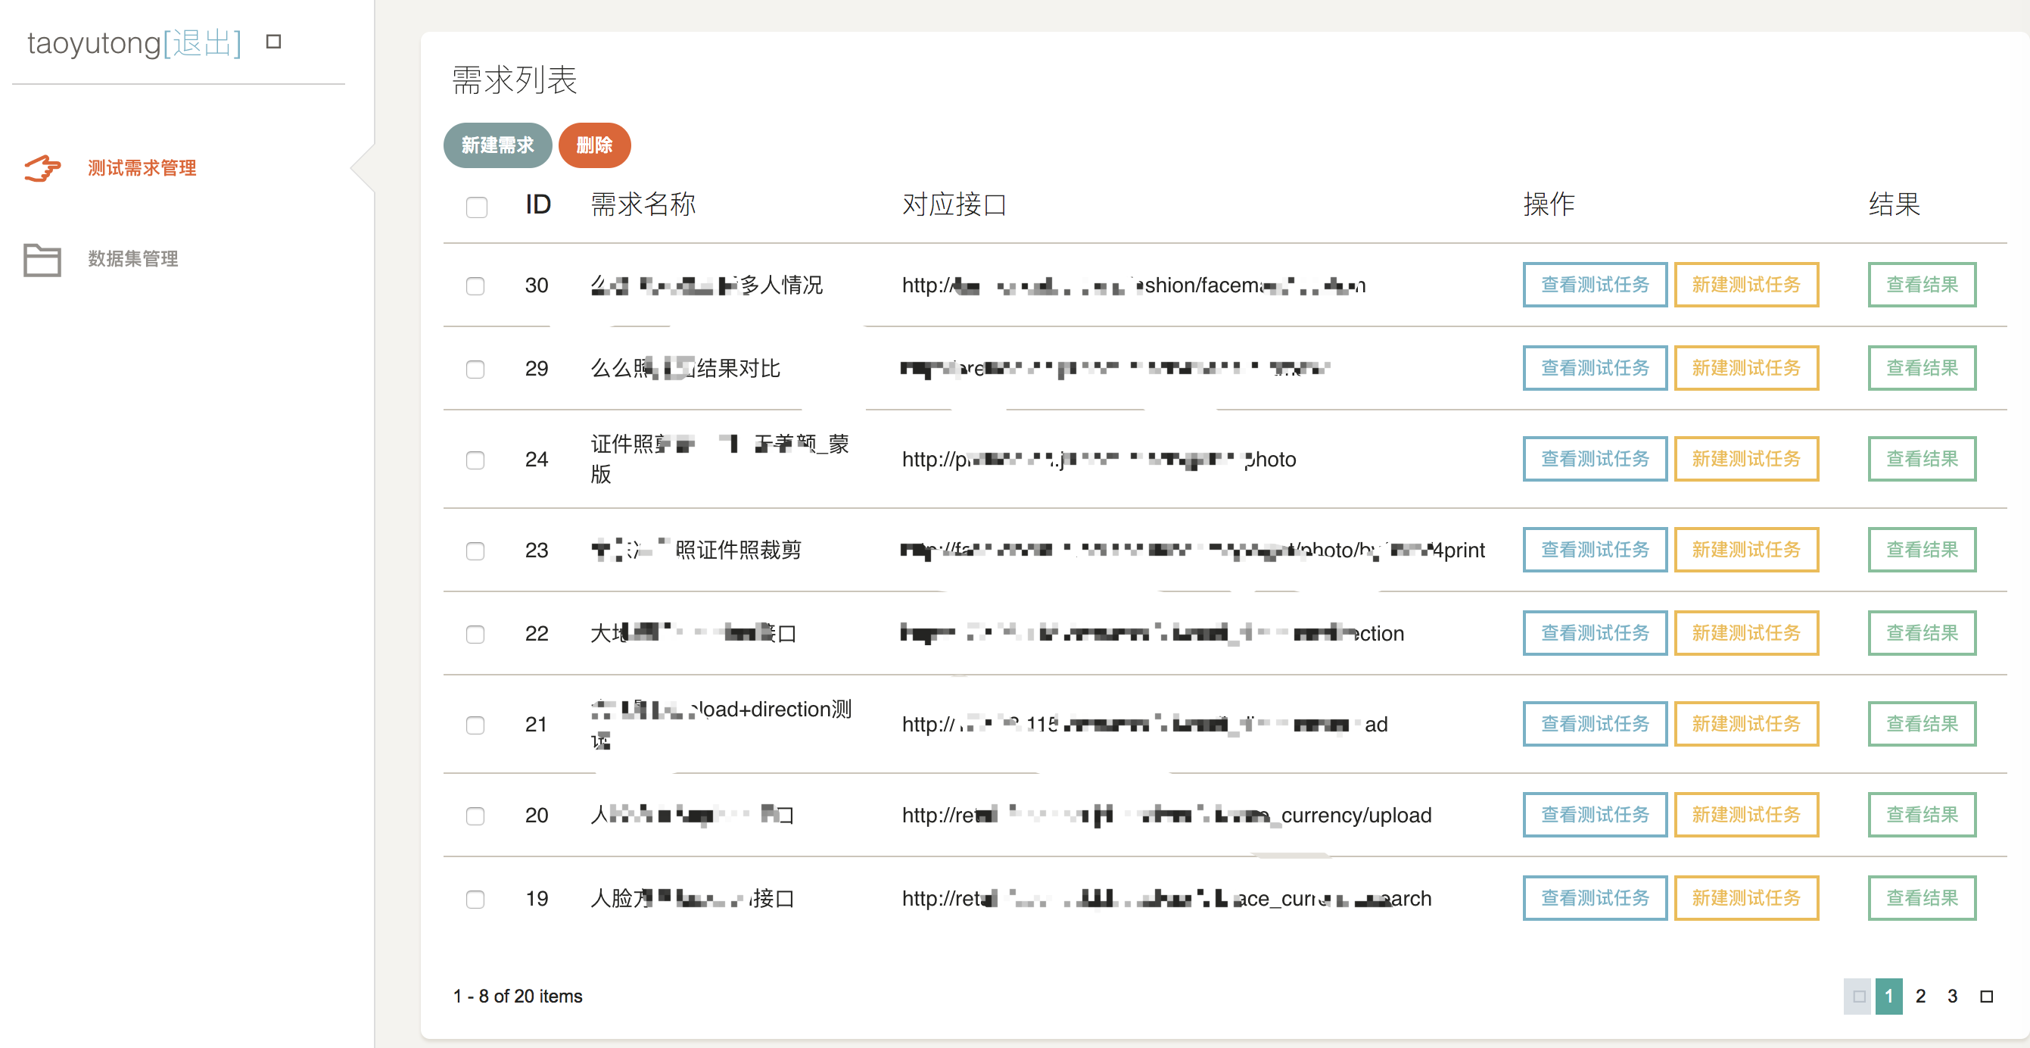The width and height of the screenshot is (2030, 1048).
Task: Click 查看测试任务 for row ID 23
Action: (1595, 550)
